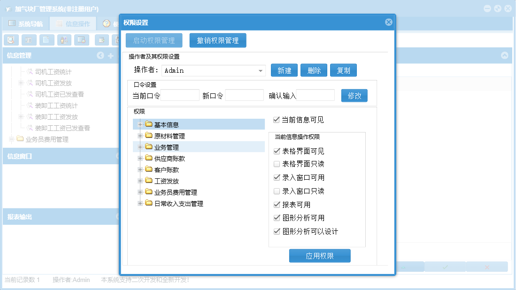Image resolution: width=516 pixels, height=290 pixels.
Task: Toggle 图形分析可以设计 checkbox
Action: (x=277, y=231)
